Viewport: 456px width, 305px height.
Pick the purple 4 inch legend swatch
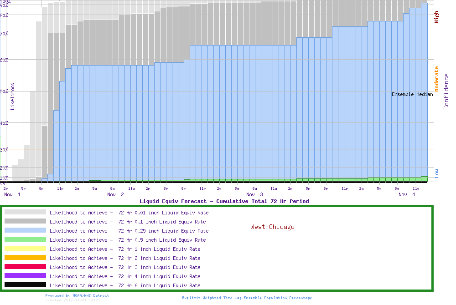click(x=25, y=276)
